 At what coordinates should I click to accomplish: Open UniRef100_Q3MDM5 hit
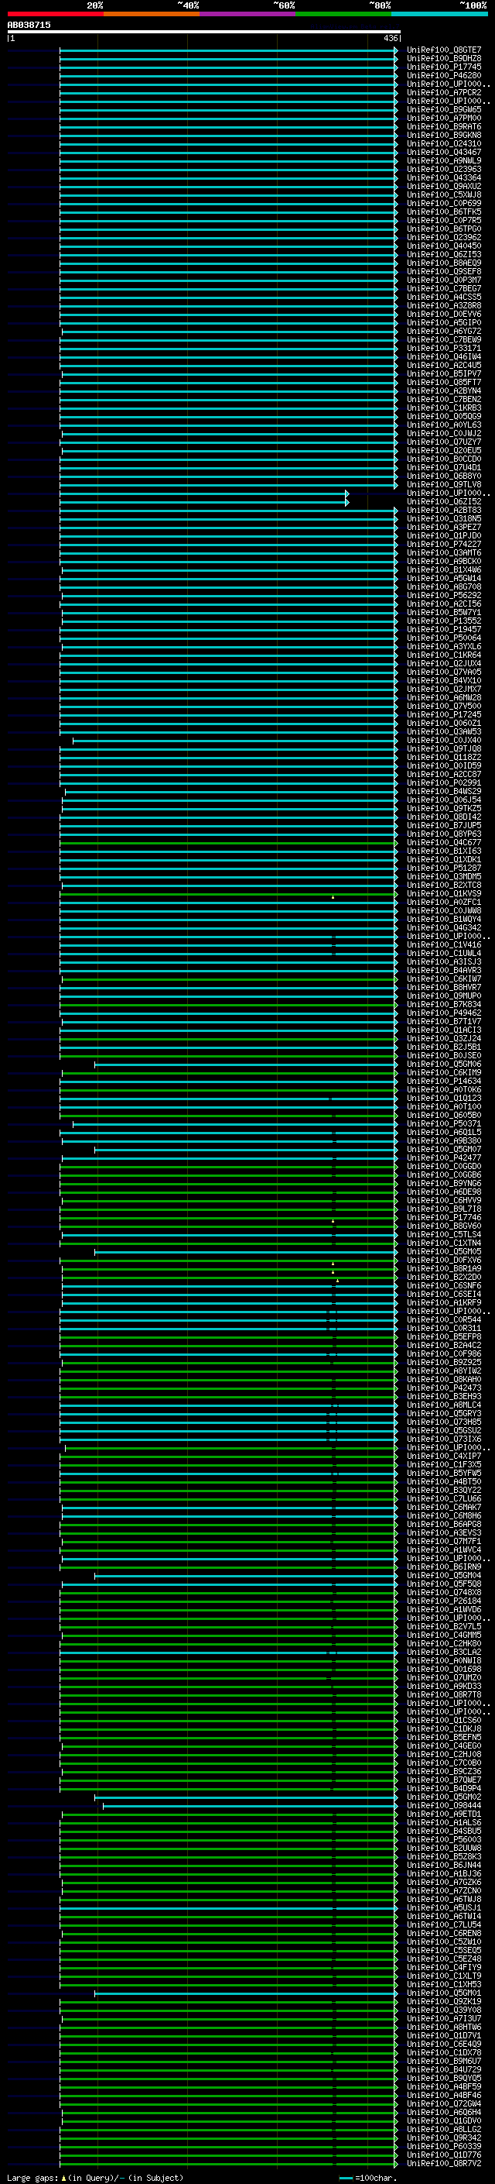(443, 877)
